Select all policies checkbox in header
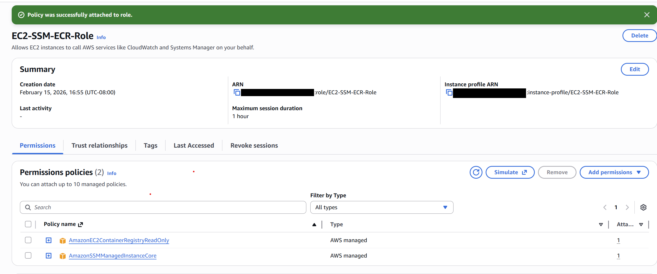 (28, 224)
